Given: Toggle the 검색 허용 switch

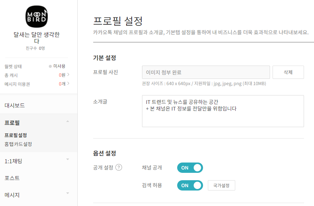Looking at the screenshot, I should 190,185.
